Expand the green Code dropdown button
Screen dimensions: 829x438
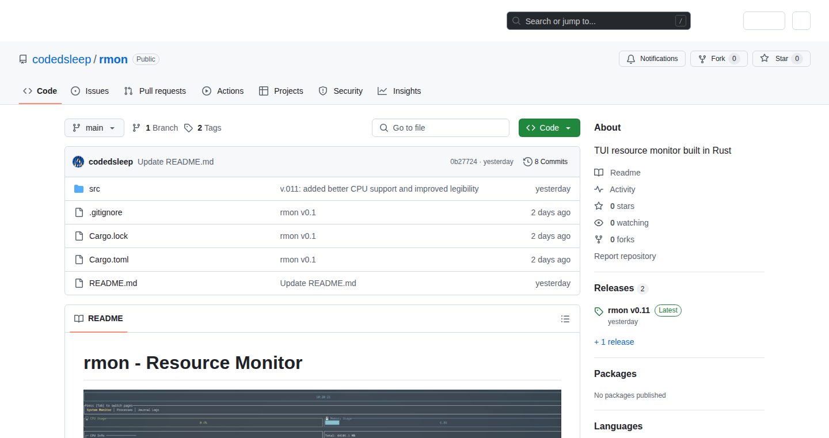pos(549,128)
